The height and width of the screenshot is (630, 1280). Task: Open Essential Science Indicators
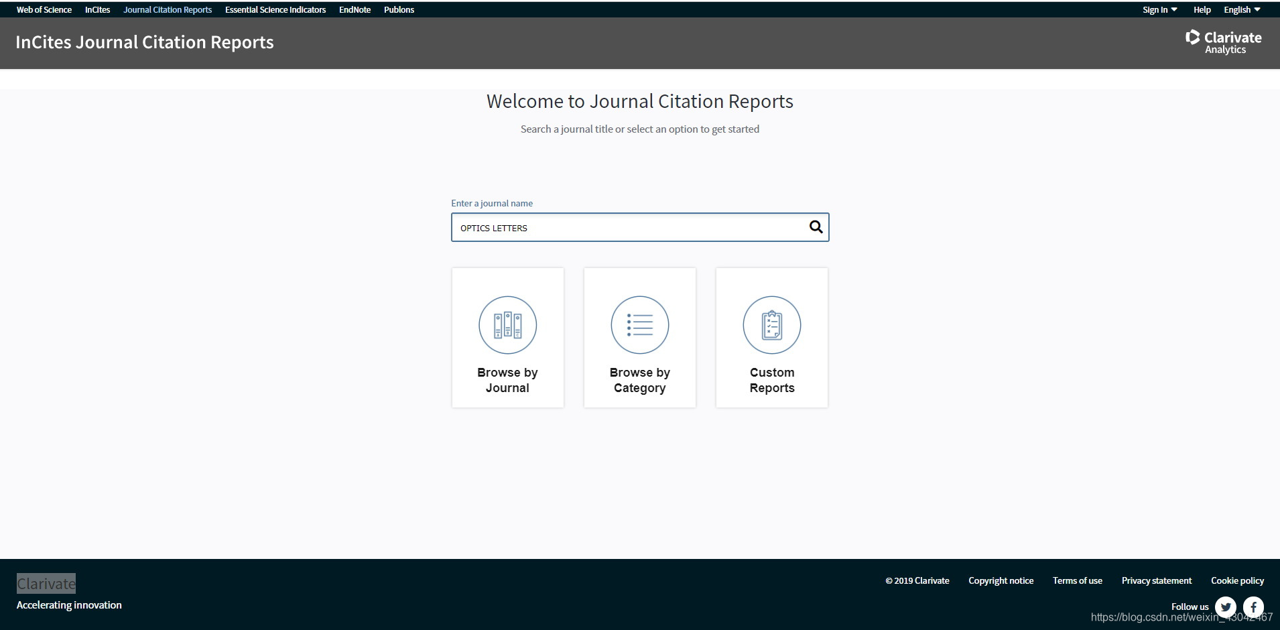coord(275,10)
